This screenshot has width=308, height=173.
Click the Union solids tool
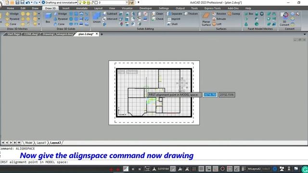tap(97, 18)
